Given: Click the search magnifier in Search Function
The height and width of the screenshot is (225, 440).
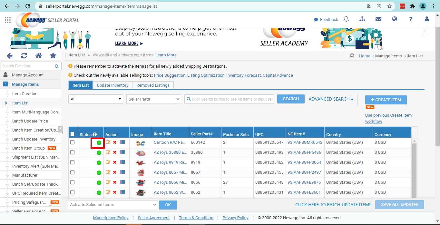Looking at the screenshot, I should tap(57, 66).
